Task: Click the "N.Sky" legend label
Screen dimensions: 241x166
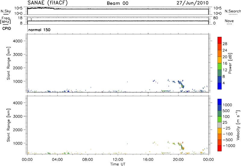Action: (x=6, y=11)
